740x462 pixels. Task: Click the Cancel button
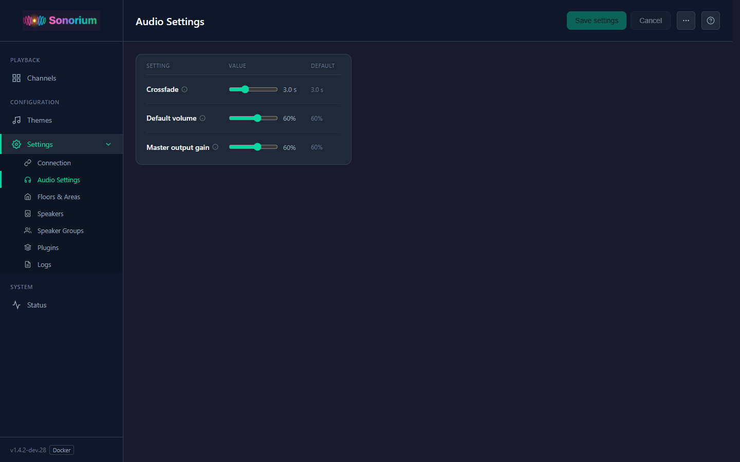(x=651, y=21)
